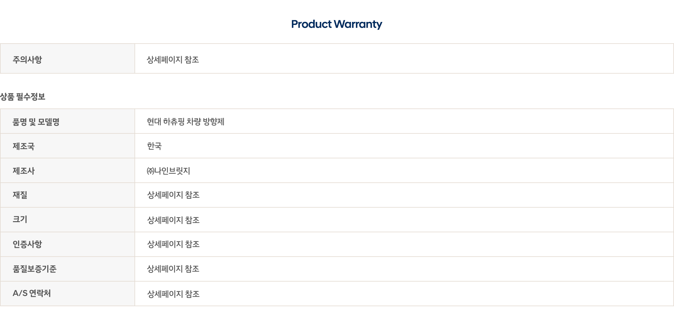Select the 품명 및 모델명 label
Image resolution: width=674 pixels, height=314 pixels.
[x=36, y=122]
